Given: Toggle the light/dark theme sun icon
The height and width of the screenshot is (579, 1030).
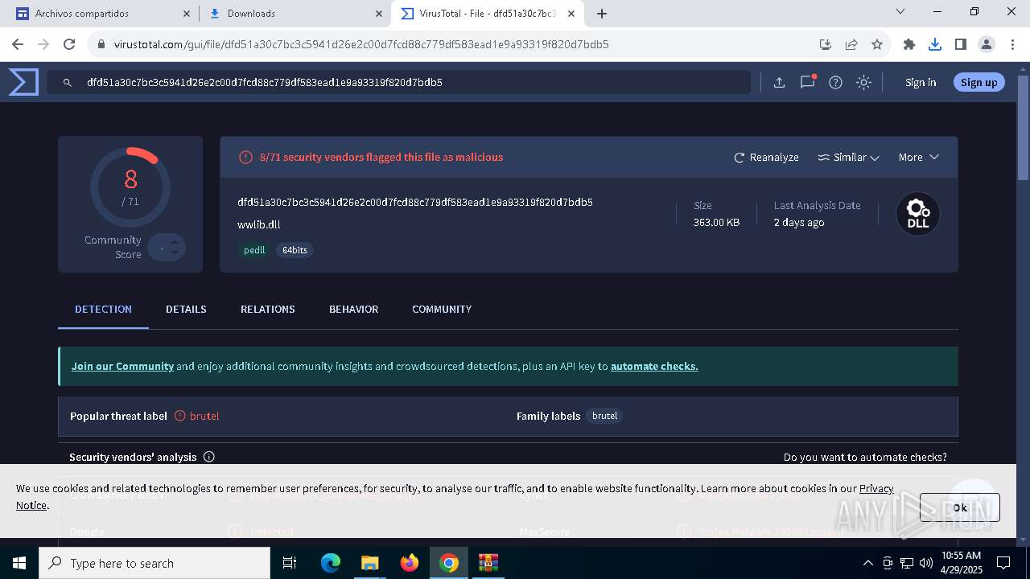Looking at the screenshot, I should [x=863, y=82].
